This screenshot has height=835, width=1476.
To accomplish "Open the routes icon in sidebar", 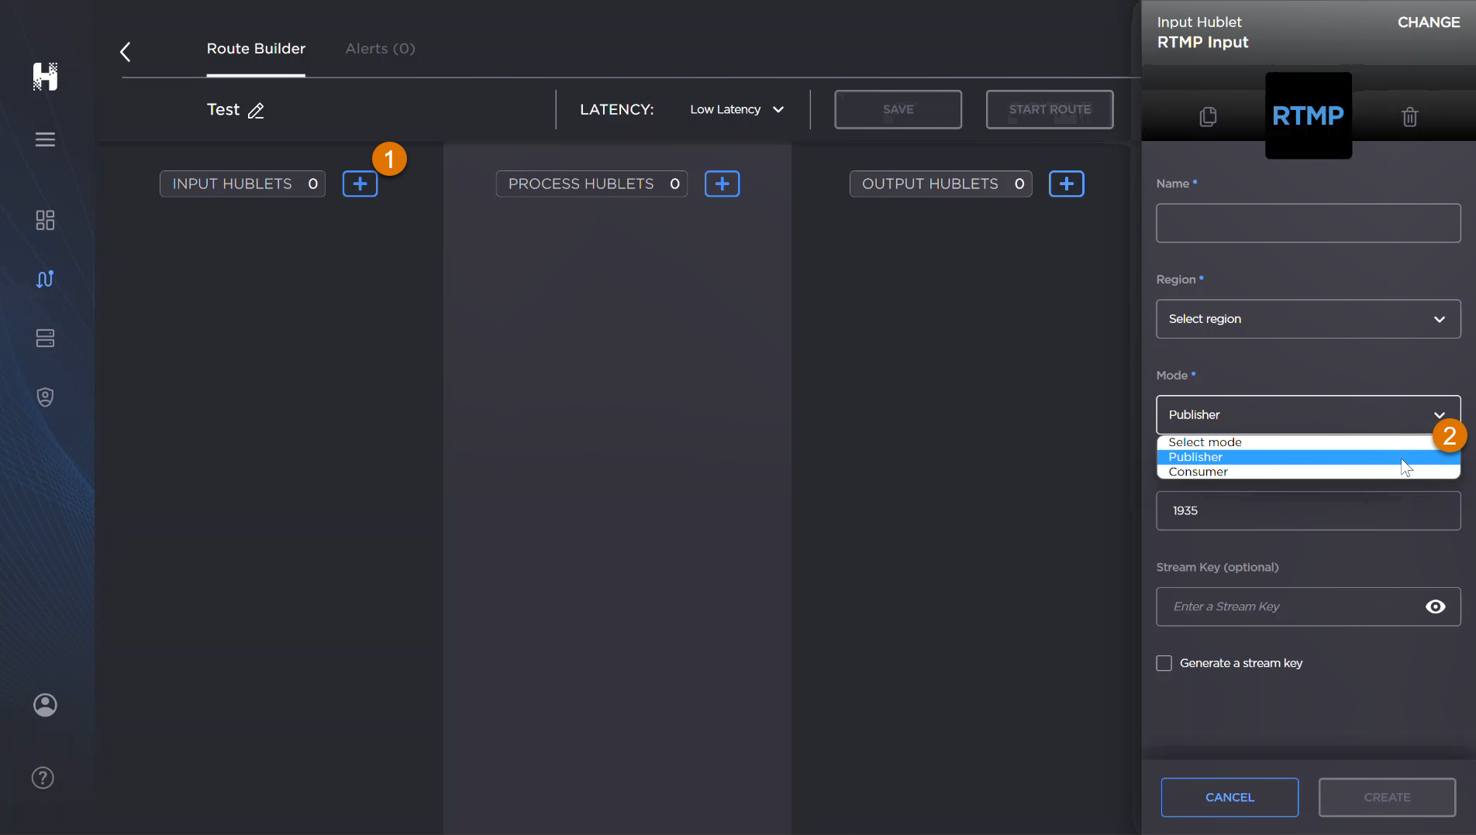I will coord(44,279).
